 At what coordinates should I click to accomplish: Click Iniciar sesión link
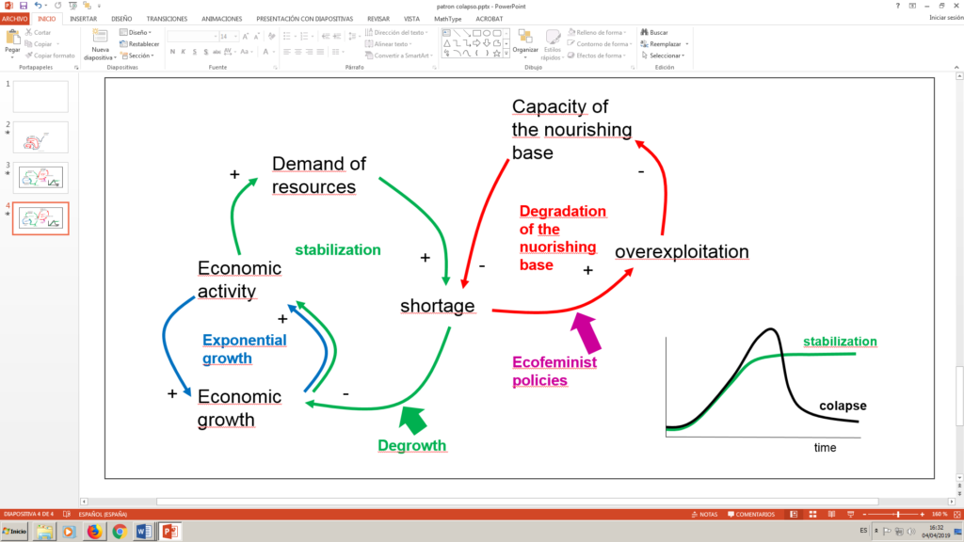pos(944,18)
